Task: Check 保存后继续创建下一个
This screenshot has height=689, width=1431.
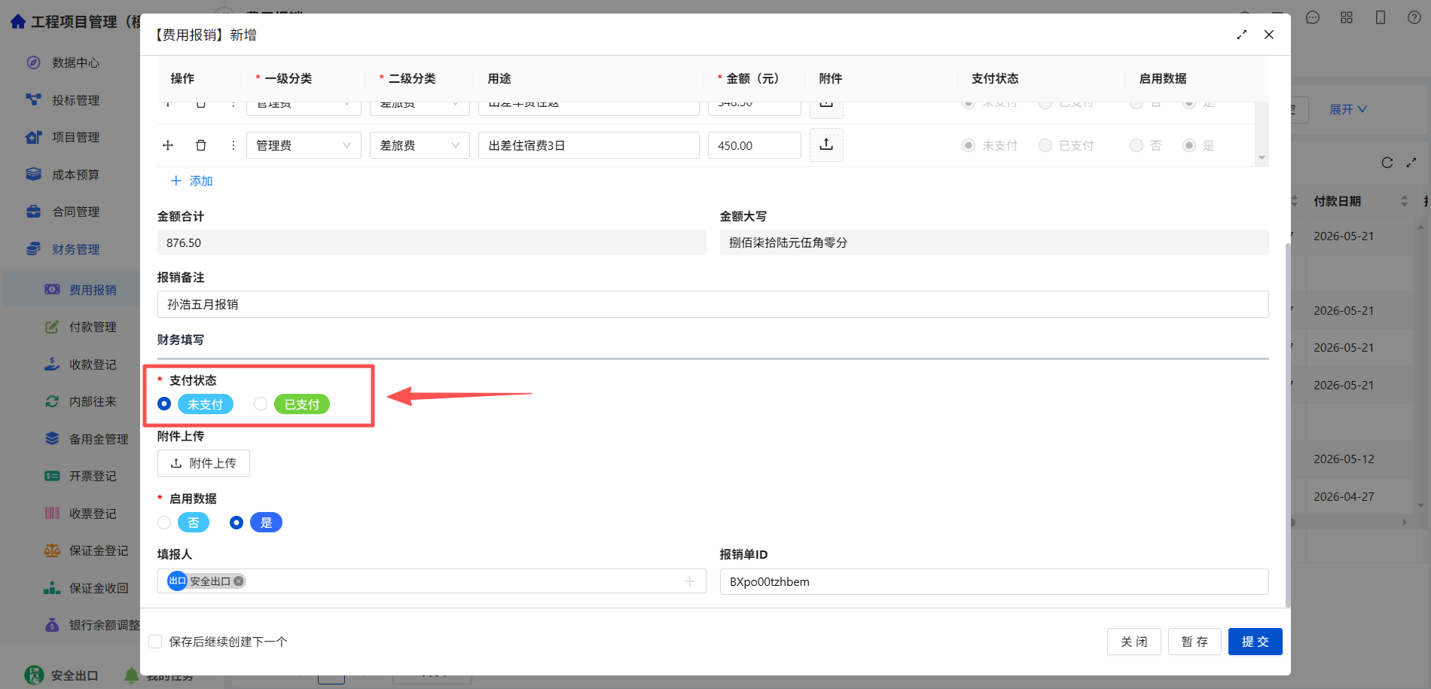Action: click(155, 642)
